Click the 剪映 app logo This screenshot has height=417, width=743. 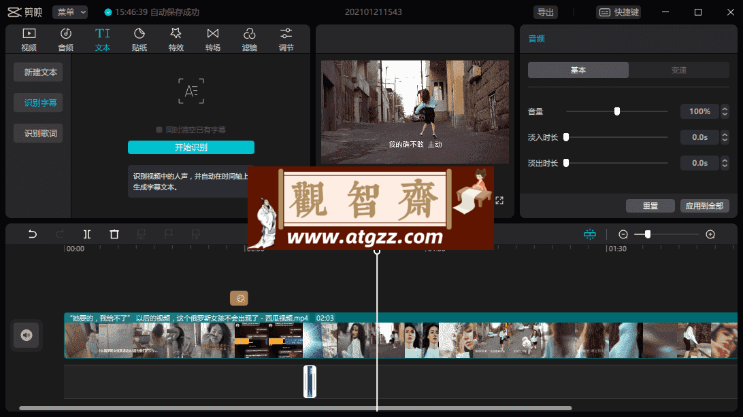click(x=24, y=12)
